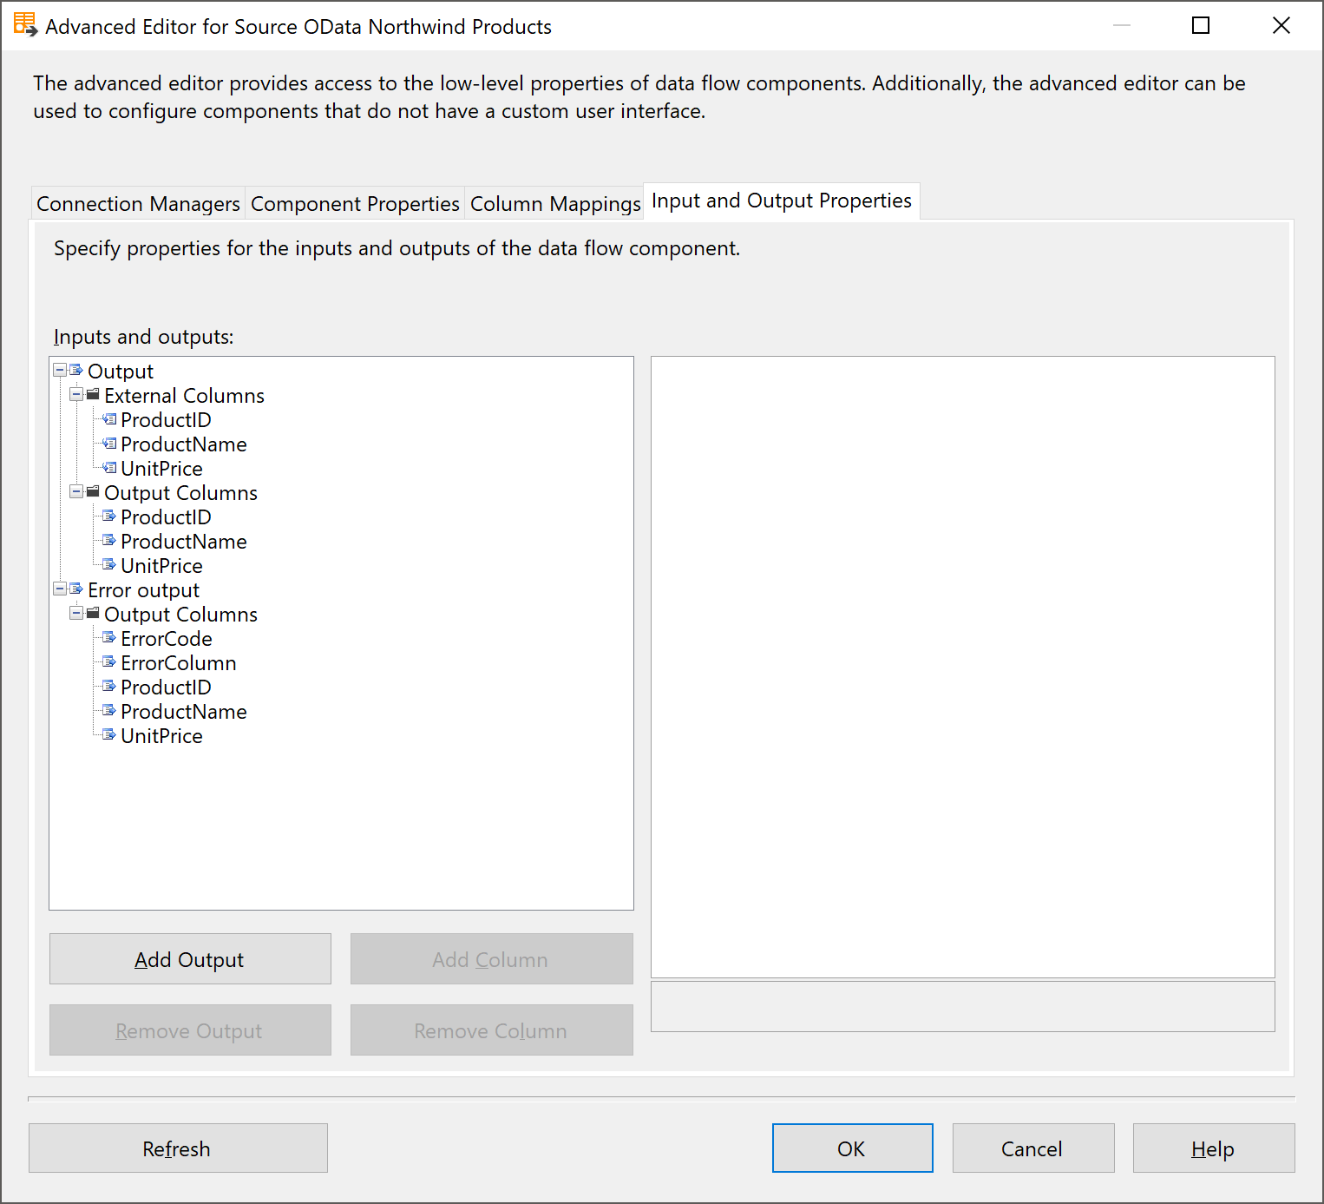Collapse the top-level Output node
Image resolution: width=1324 pixels, height=1204 pixels.
pyautogui.click(x=60, y=371)
